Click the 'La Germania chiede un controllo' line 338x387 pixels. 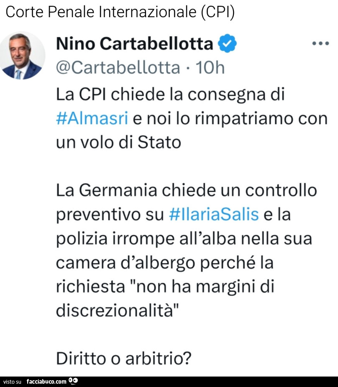187,191
